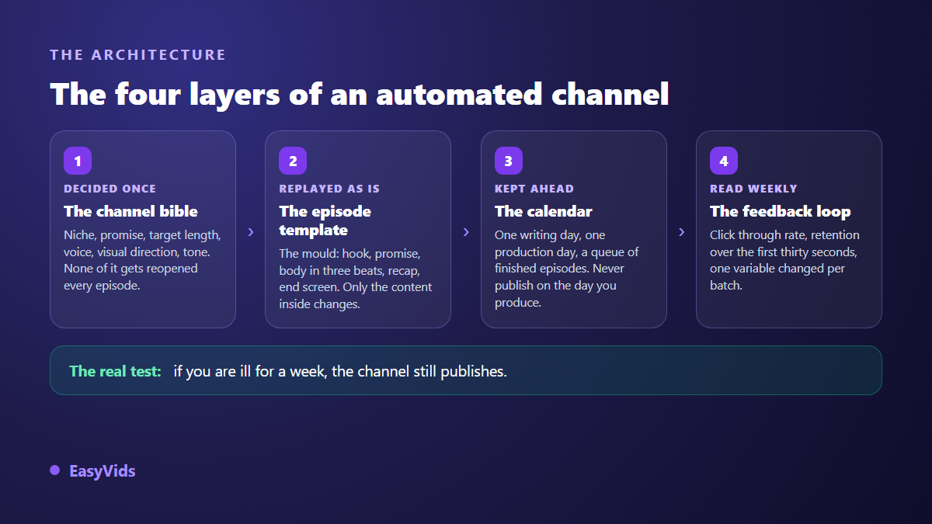This screenshot has height=524, width=932.
Task: Click the chevron after the channel bible card
Action: point(250,231)
